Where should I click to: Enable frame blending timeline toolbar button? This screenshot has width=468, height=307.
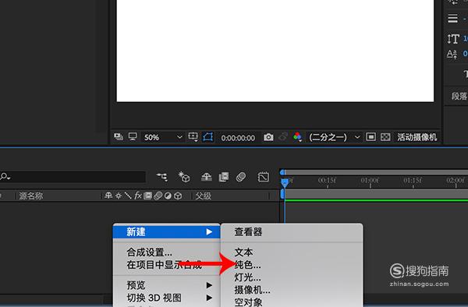224,177
